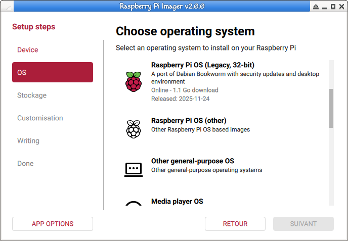This screenshot has width=348, height=241.
Task: Open the Stockage setup step
Action: tap(53, 95)
